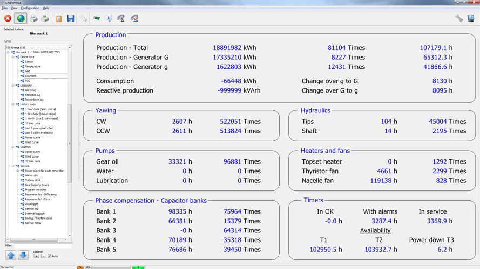This screenshot has width=480, height=269.
Task: Open the Files menu
Action: pos(5,8)
